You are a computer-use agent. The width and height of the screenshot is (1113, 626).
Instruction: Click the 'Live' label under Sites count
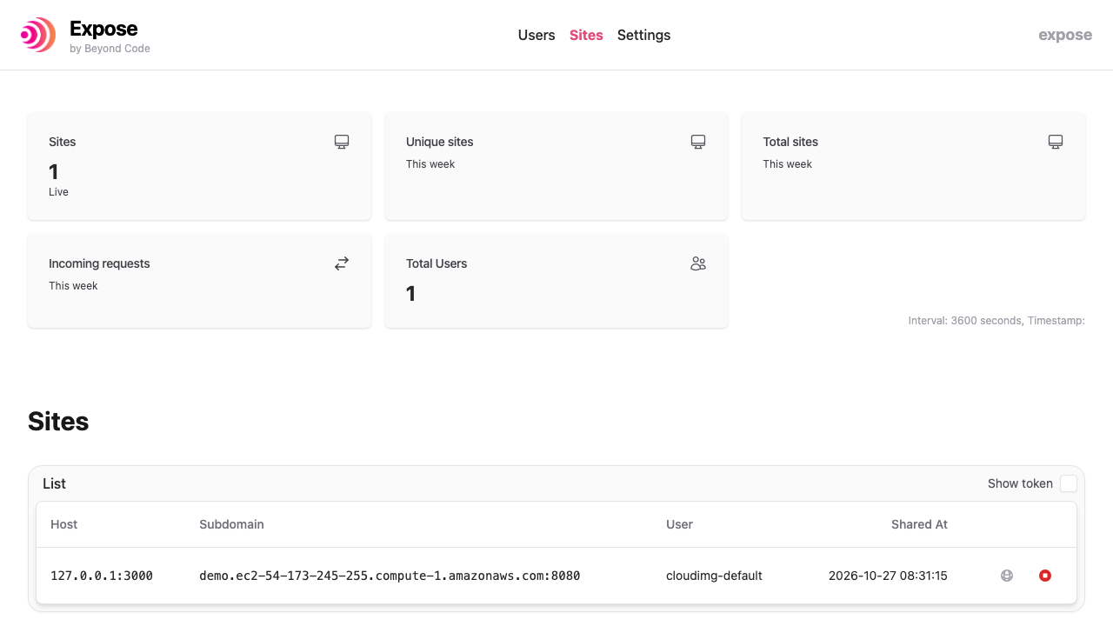coord(58,192)
